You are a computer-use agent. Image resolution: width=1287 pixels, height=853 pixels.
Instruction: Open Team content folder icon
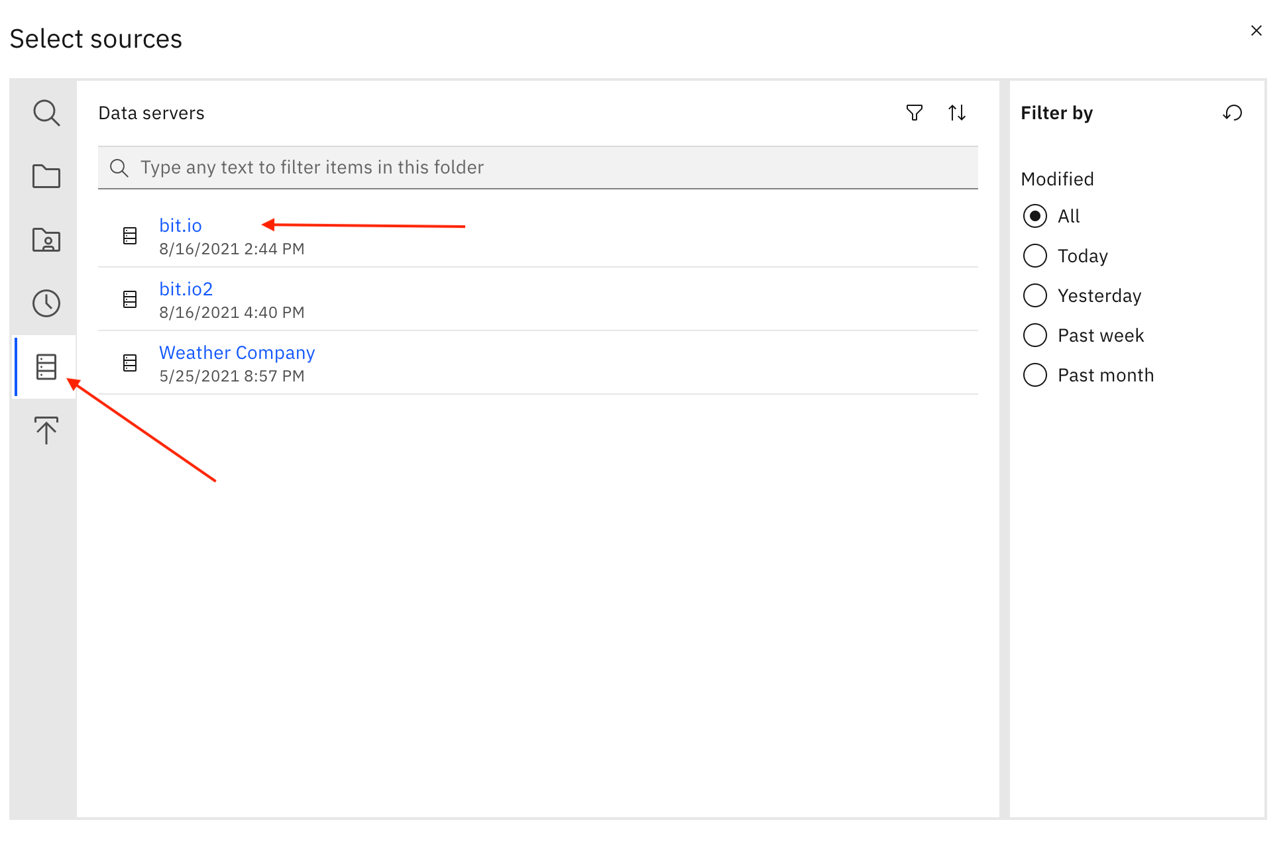point(46,176)
